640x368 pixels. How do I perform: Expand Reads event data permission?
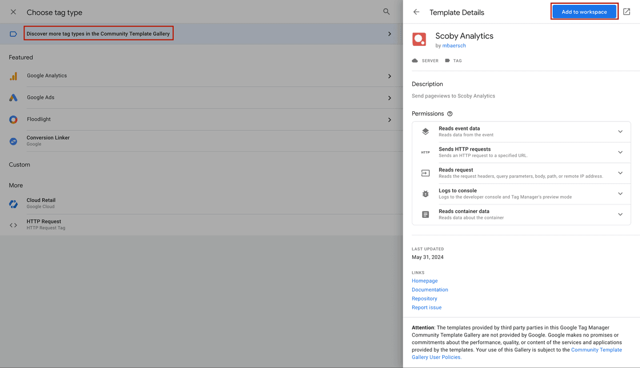(620, 132)
